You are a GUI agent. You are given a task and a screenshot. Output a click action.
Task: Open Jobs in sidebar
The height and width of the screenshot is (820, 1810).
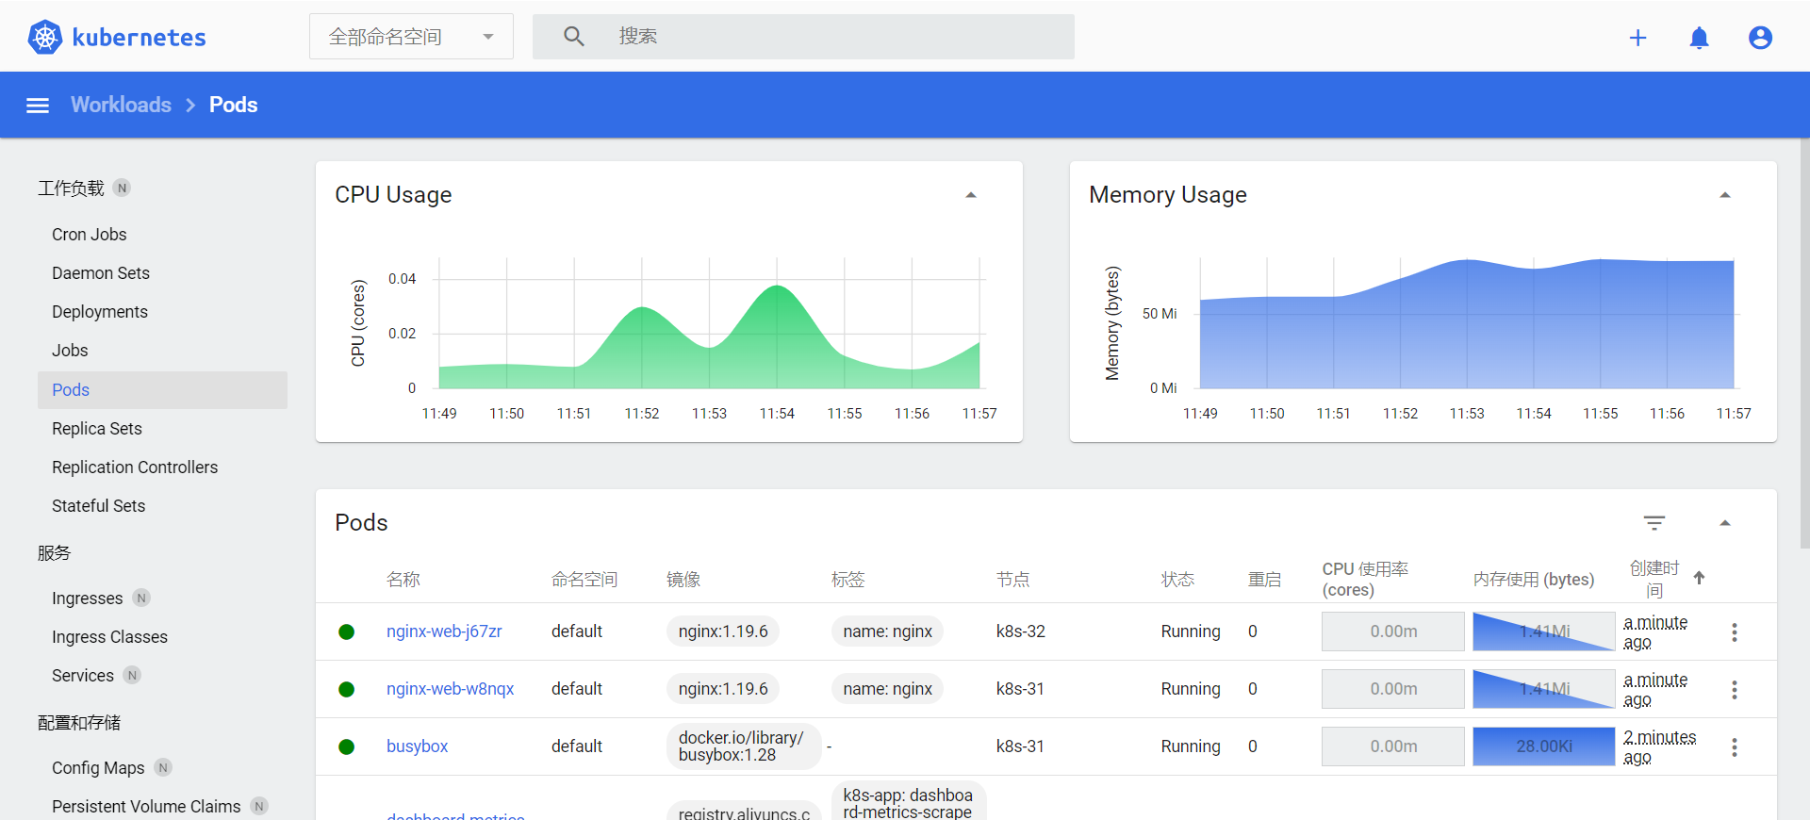70,351
